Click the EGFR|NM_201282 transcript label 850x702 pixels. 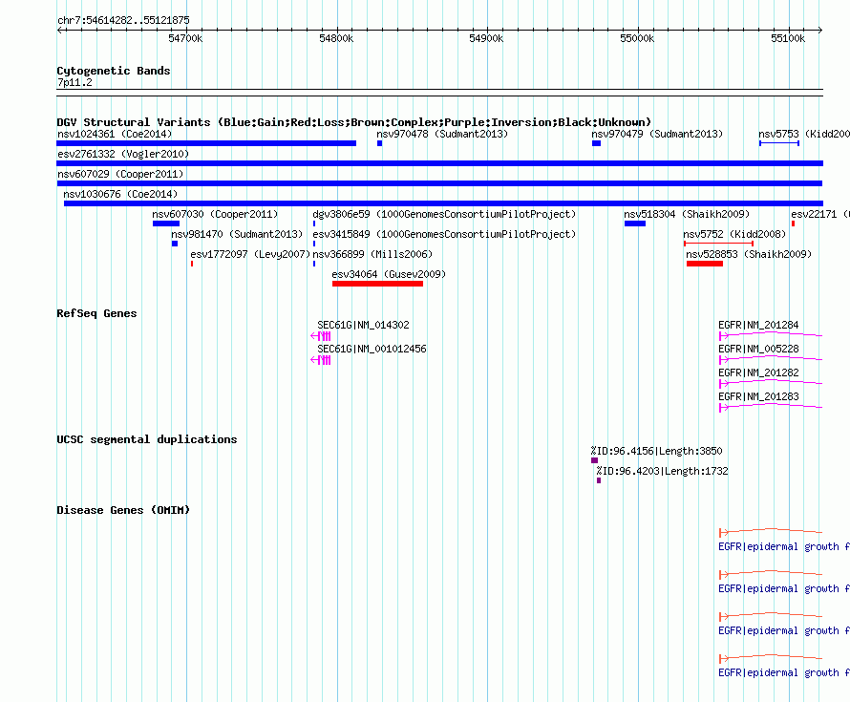pos(758,372)
